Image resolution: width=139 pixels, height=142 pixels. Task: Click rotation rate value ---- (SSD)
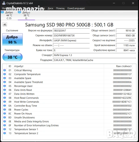[x=126, y=41]
